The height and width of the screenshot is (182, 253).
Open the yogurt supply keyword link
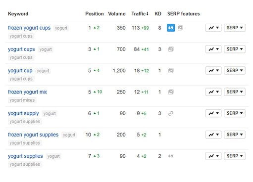pyautogui.click(x=23, y=113)
